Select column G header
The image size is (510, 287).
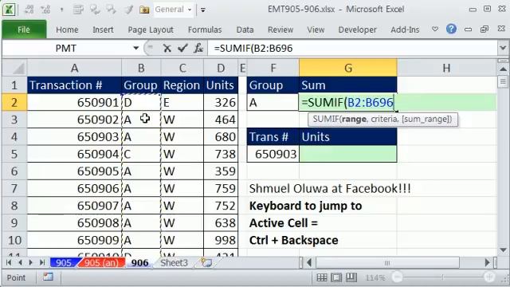(348, 68)
